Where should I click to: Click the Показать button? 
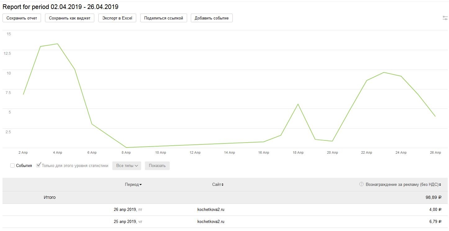coord(157,166)
